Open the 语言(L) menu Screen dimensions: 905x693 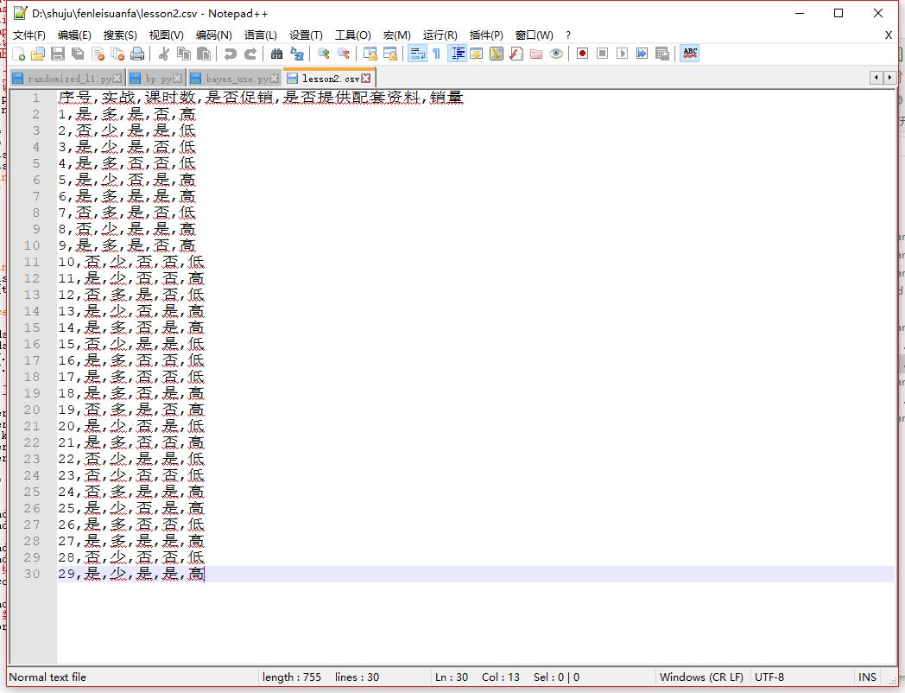tap(260, 35)
